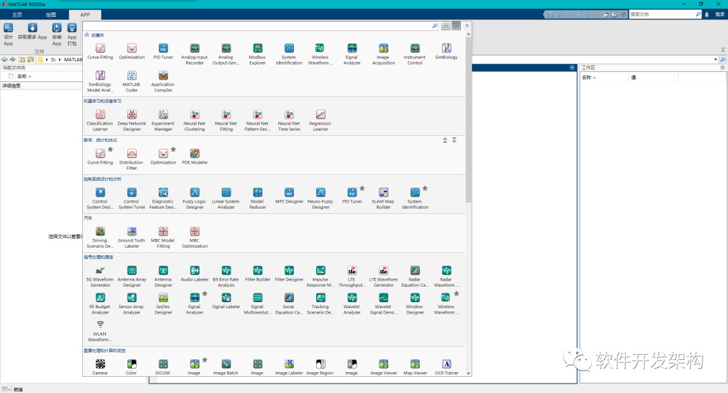Click the App 打包 button
This screenshot has height=393, width=728.
click(72, 35)
